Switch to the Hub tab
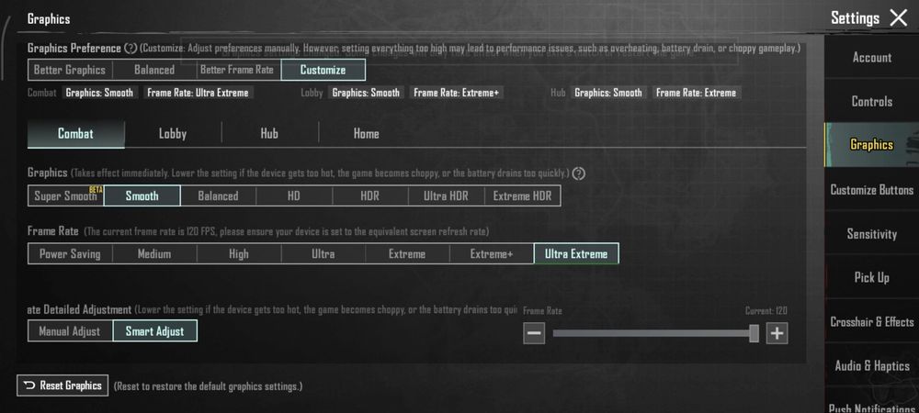The height and width of the screenshot is (413, 919). (x=269, y=134)
